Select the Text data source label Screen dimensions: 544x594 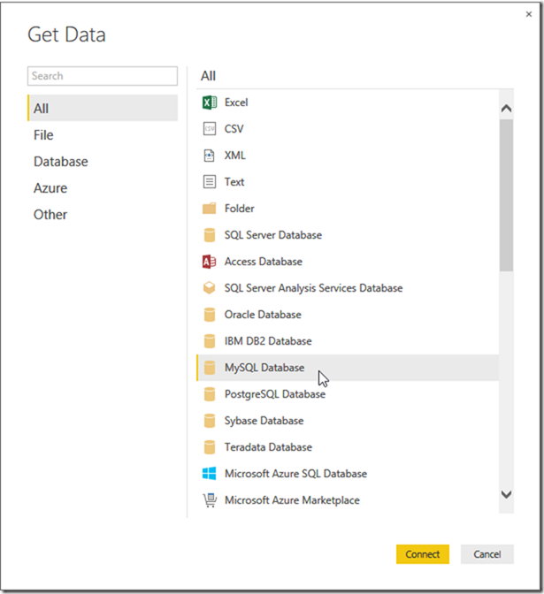click(234, 182)
